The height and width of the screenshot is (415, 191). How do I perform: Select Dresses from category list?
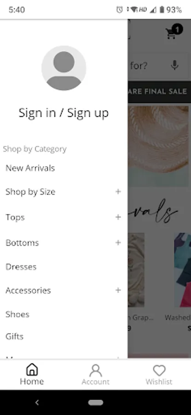click(21, 267)
